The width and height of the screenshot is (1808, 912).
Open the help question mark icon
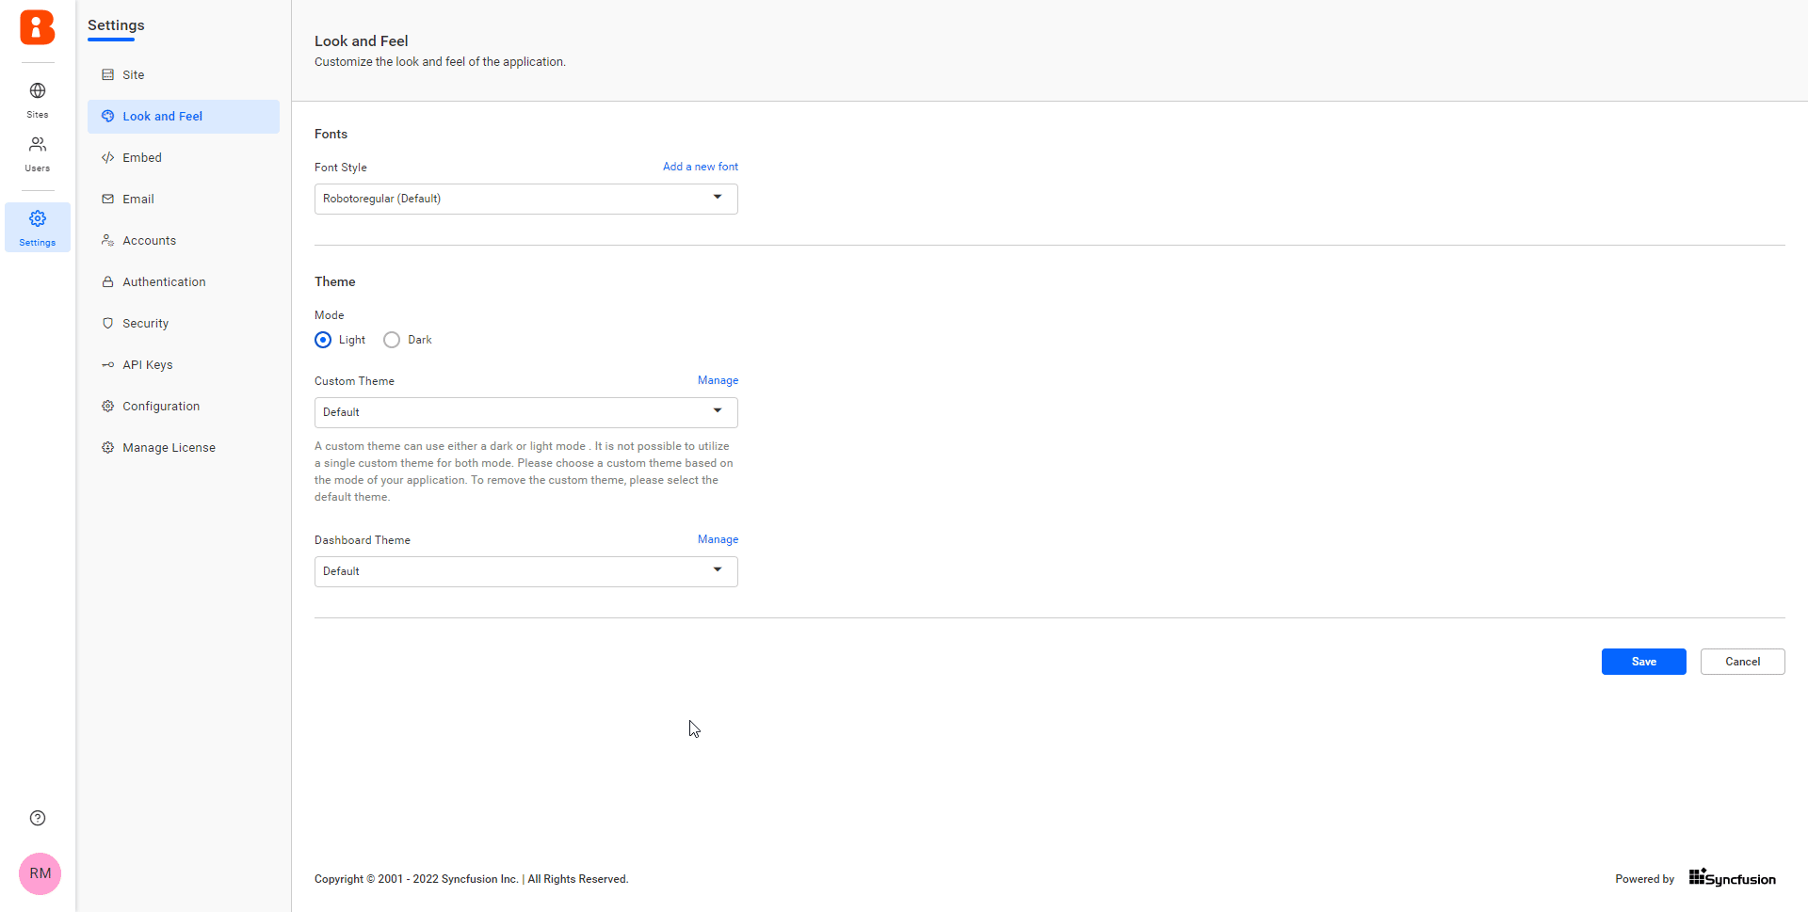point(38,818)
